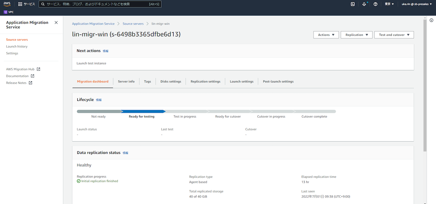The width and height of the screenshot is (436, 204).
Task: Open the CloudShell terminal icon
Action: 352,4
